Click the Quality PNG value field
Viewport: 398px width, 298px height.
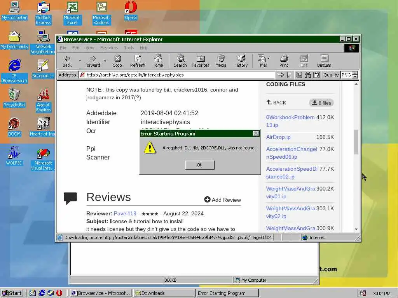(346, 75)
